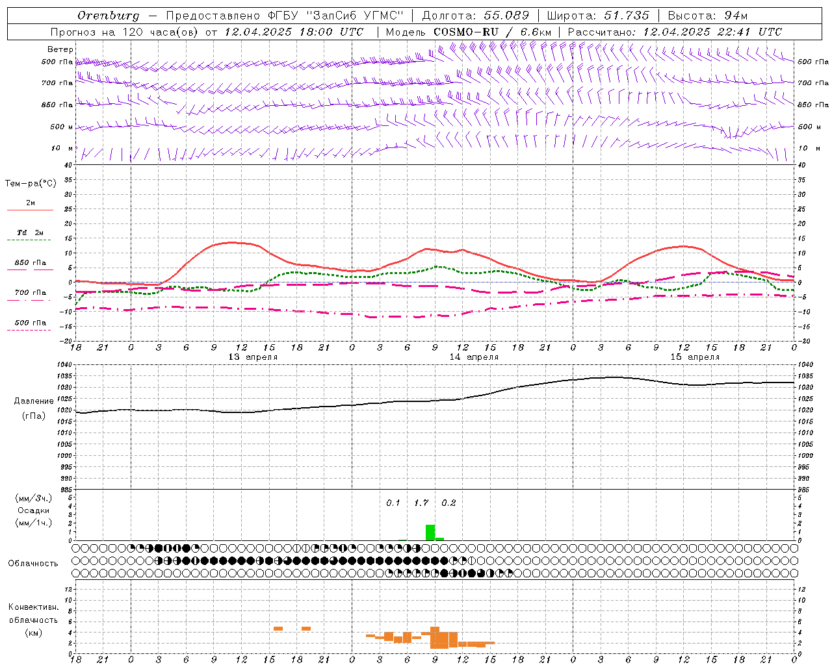832x665 pixels.
Task: Click the Конвективн. label
Action: 34,607
